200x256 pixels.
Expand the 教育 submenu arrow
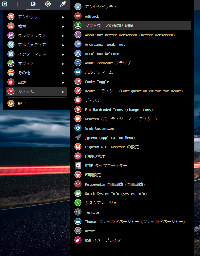(x=63, y=26)
